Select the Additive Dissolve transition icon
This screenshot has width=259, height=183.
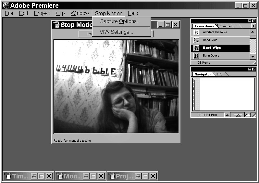coord(196,32)
